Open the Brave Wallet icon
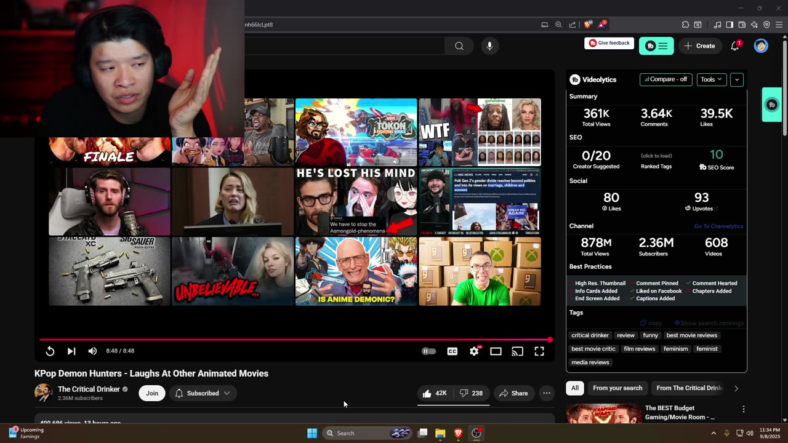 tap(742, 25)
